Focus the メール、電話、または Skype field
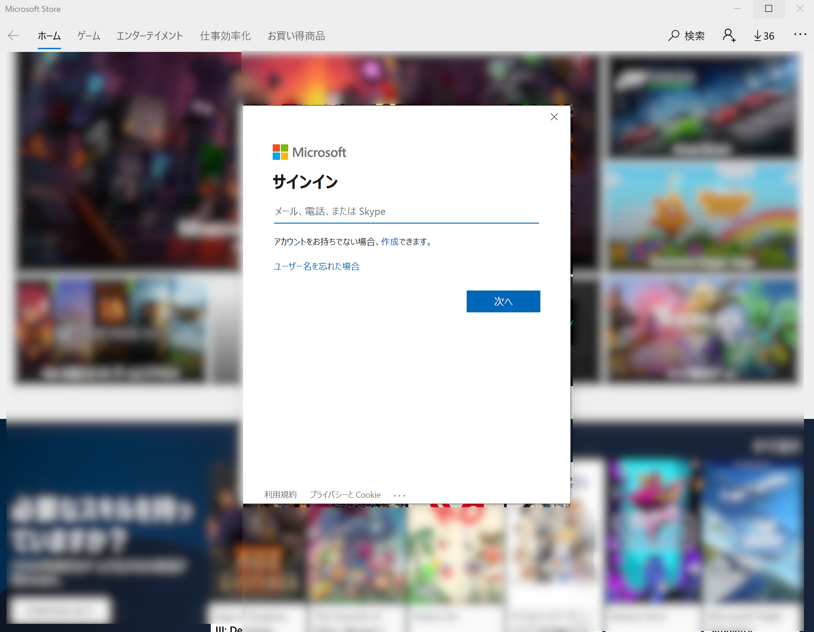Image resolution: width=814 pixels, height=632 pixels. pos(406,212)
